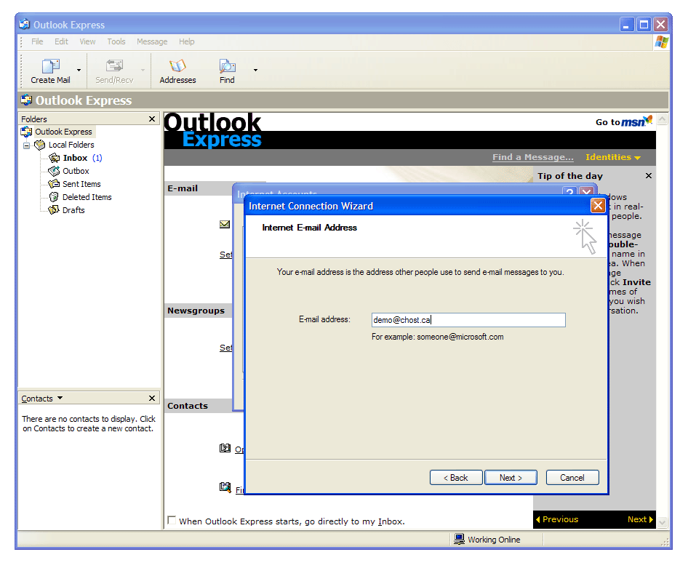This screenshot has width=688, height=568.
Task: Open the Identities dropdown
Action: tap(613, 157)
